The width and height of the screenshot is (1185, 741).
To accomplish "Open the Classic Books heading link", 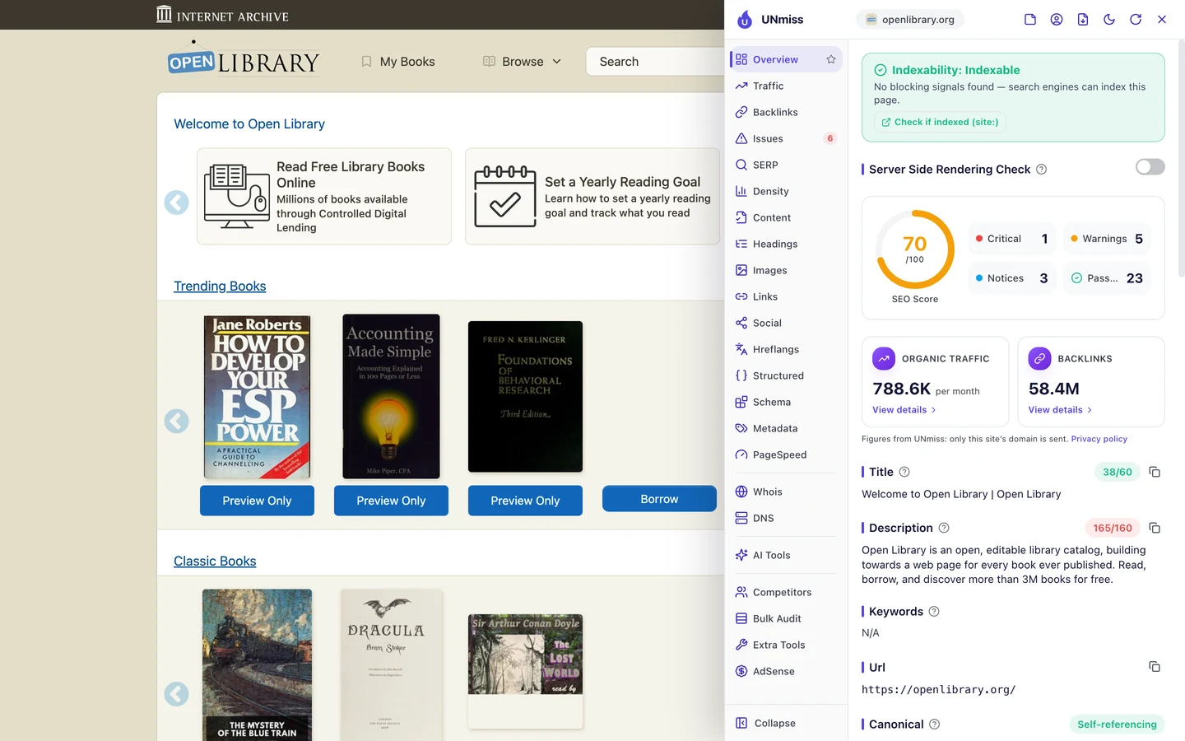I will point(215,561).
